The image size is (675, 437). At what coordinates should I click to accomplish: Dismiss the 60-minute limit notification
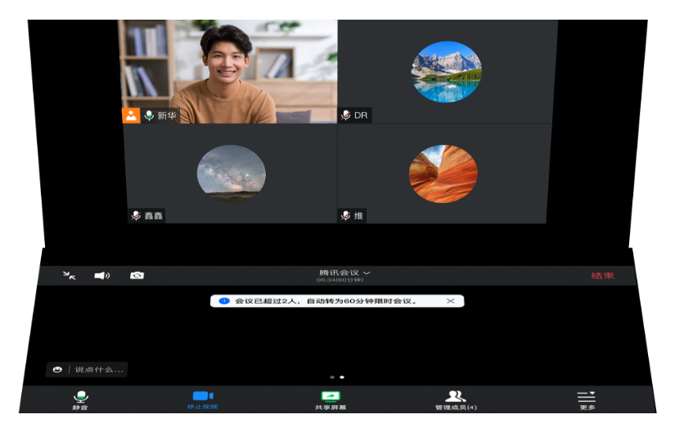[x=450, y=301]
